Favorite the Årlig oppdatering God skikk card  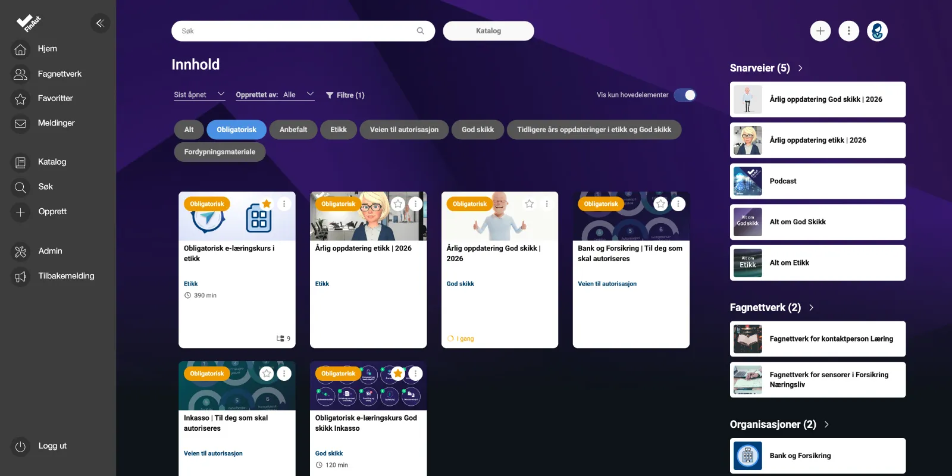530,204
